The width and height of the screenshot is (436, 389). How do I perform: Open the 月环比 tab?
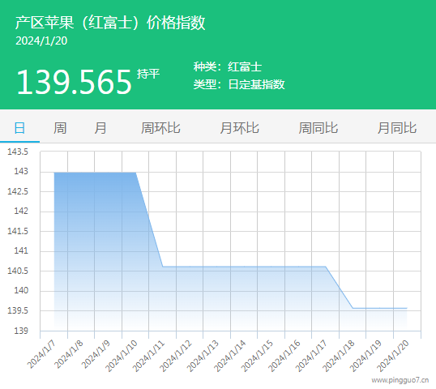point(239,128)
